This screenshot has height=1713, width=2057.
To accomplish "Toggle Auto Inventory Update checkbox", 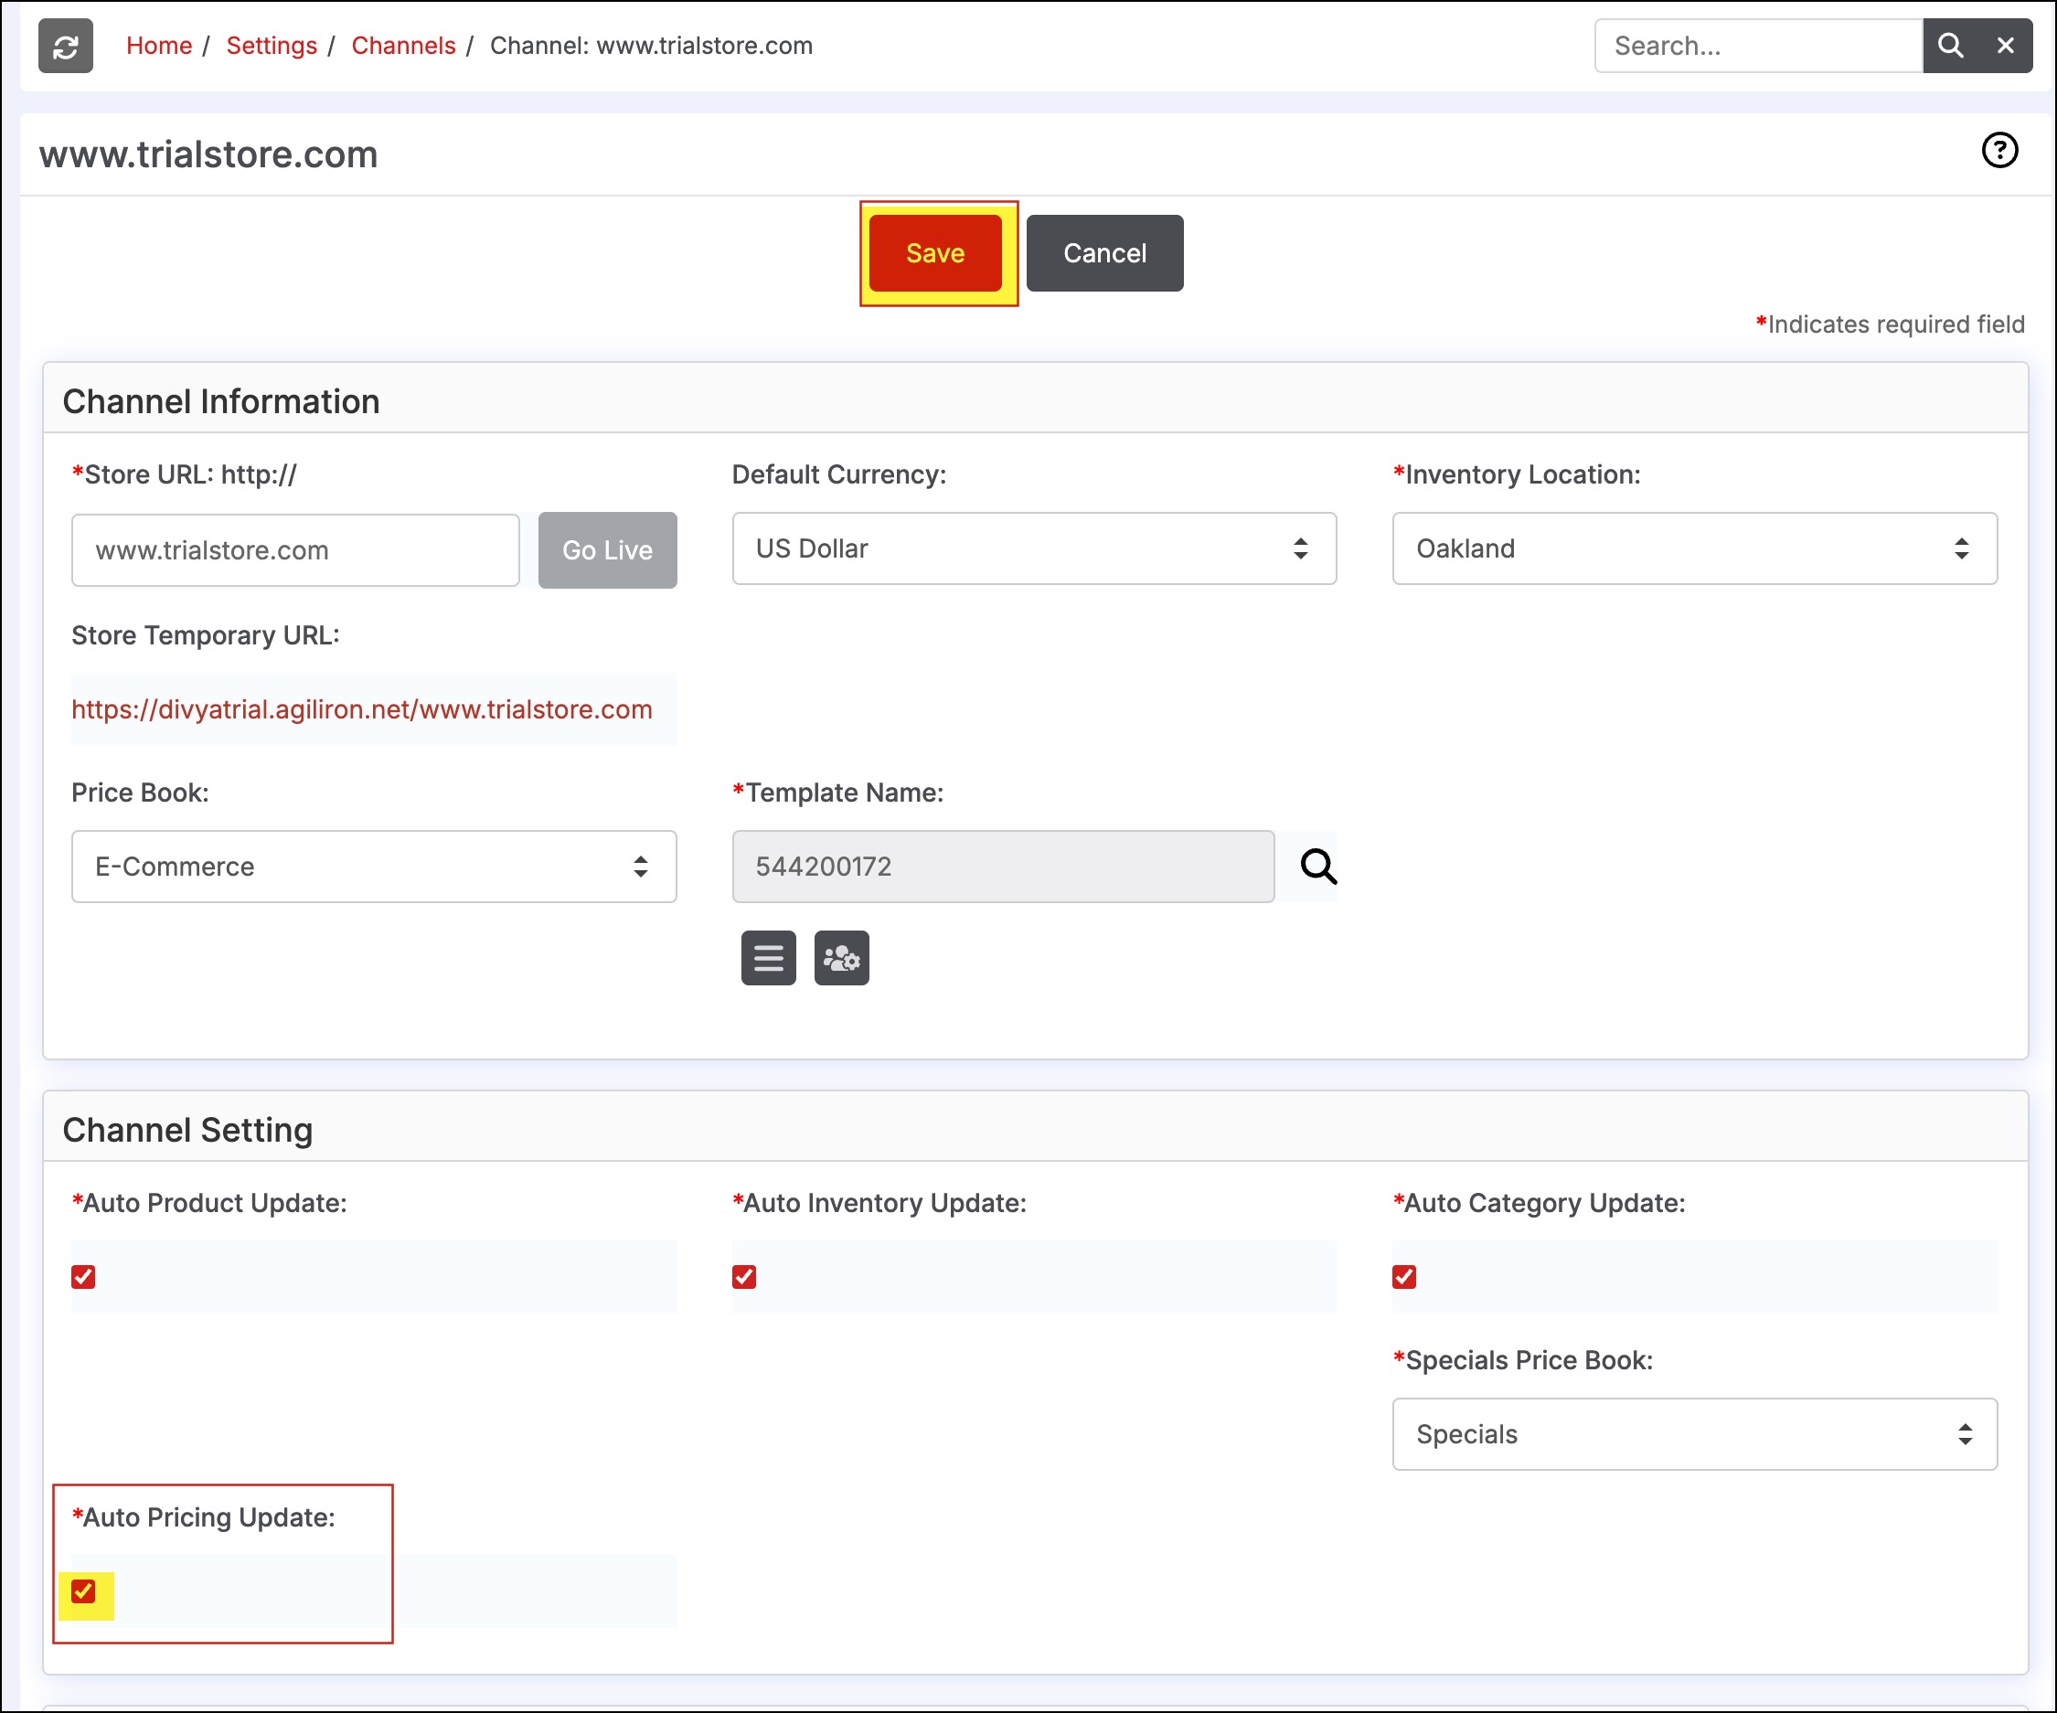I will [744, 1276].
